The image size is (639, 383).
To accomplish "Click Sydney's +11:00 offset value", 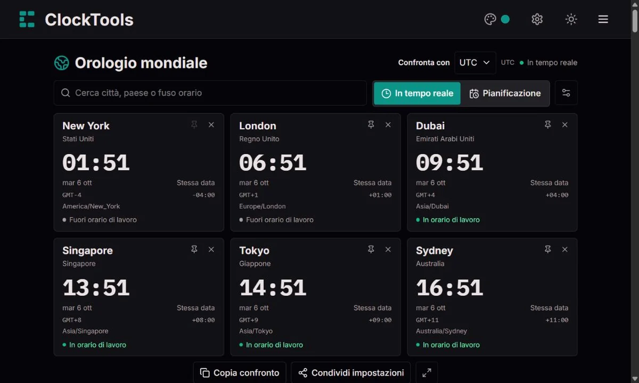I will tap(557, 320).
